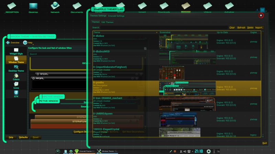Open the _RECEPTION folder on the desktop
The width and height of the screenshot is (275, 154).
point(12,8)
